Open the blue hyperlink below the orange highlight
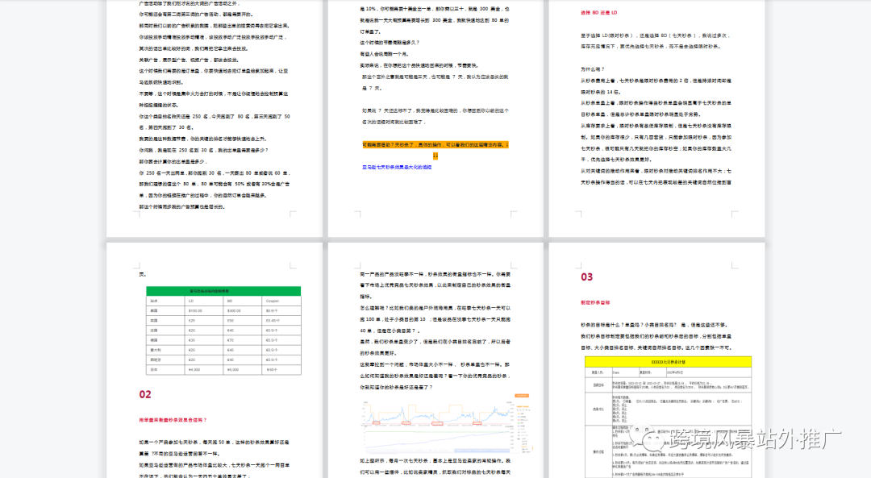The height and width of the screenshot is (478, 871). (x=397, y=167)
